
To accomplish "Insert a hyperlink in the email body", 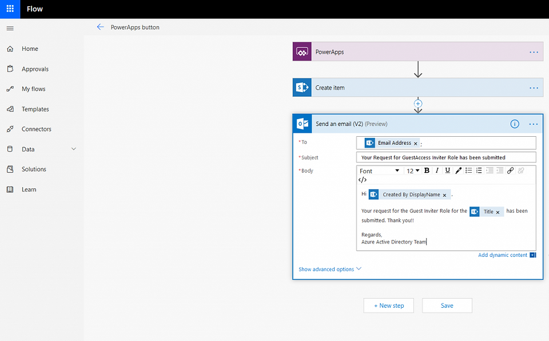I will click(x=510, y=170).
